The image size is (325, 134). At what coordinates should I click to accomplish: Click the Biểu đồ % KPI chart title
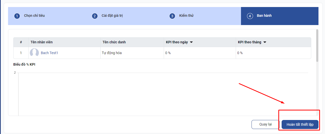tap(24, 64)
